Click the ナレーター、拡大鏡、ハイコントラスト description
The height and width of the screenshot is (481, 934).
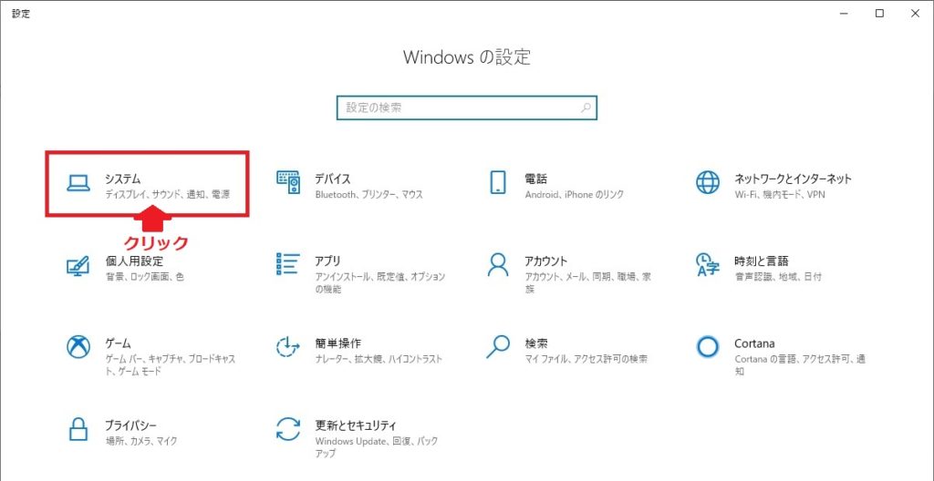379,359
